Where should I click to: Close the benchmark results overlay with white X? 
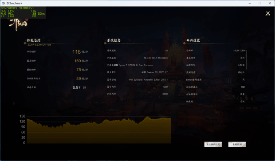267,13
